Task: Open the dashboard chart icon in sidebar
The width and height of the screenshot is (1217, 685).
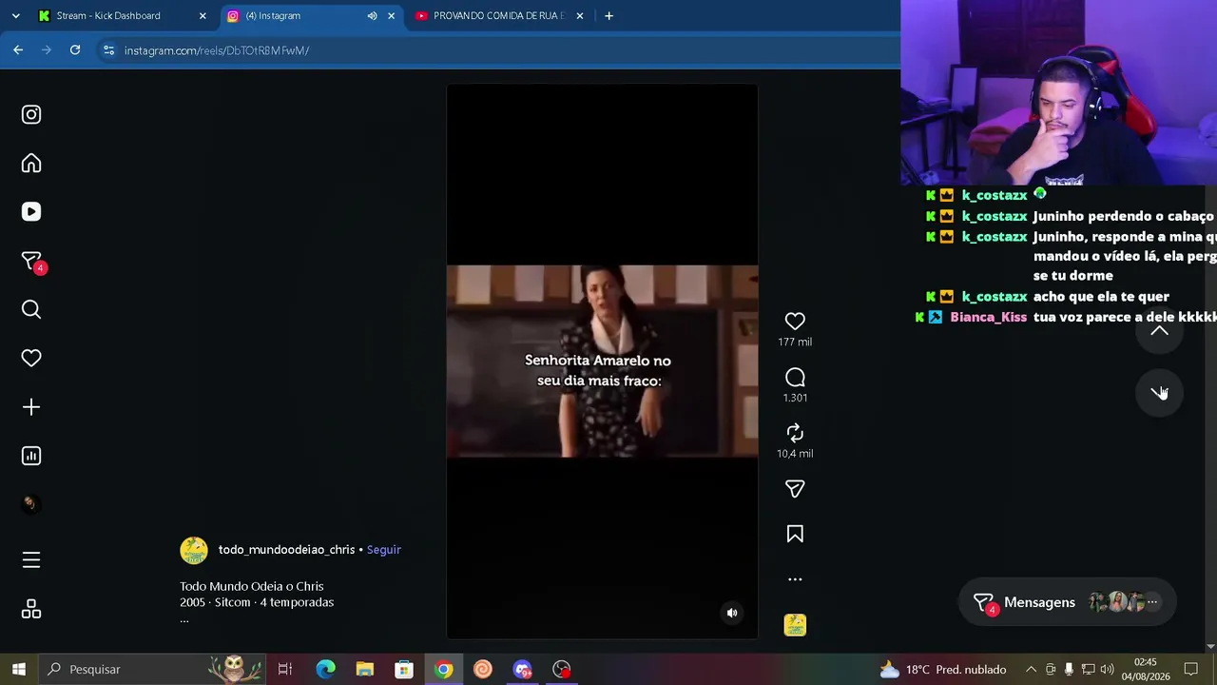Action: click(x=31, y=456)
